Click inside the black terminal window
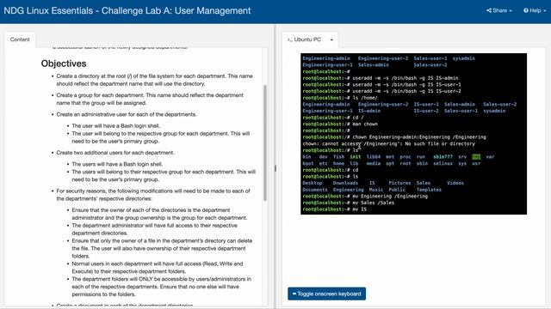This screenshot has height=309, width=551. 413,134
